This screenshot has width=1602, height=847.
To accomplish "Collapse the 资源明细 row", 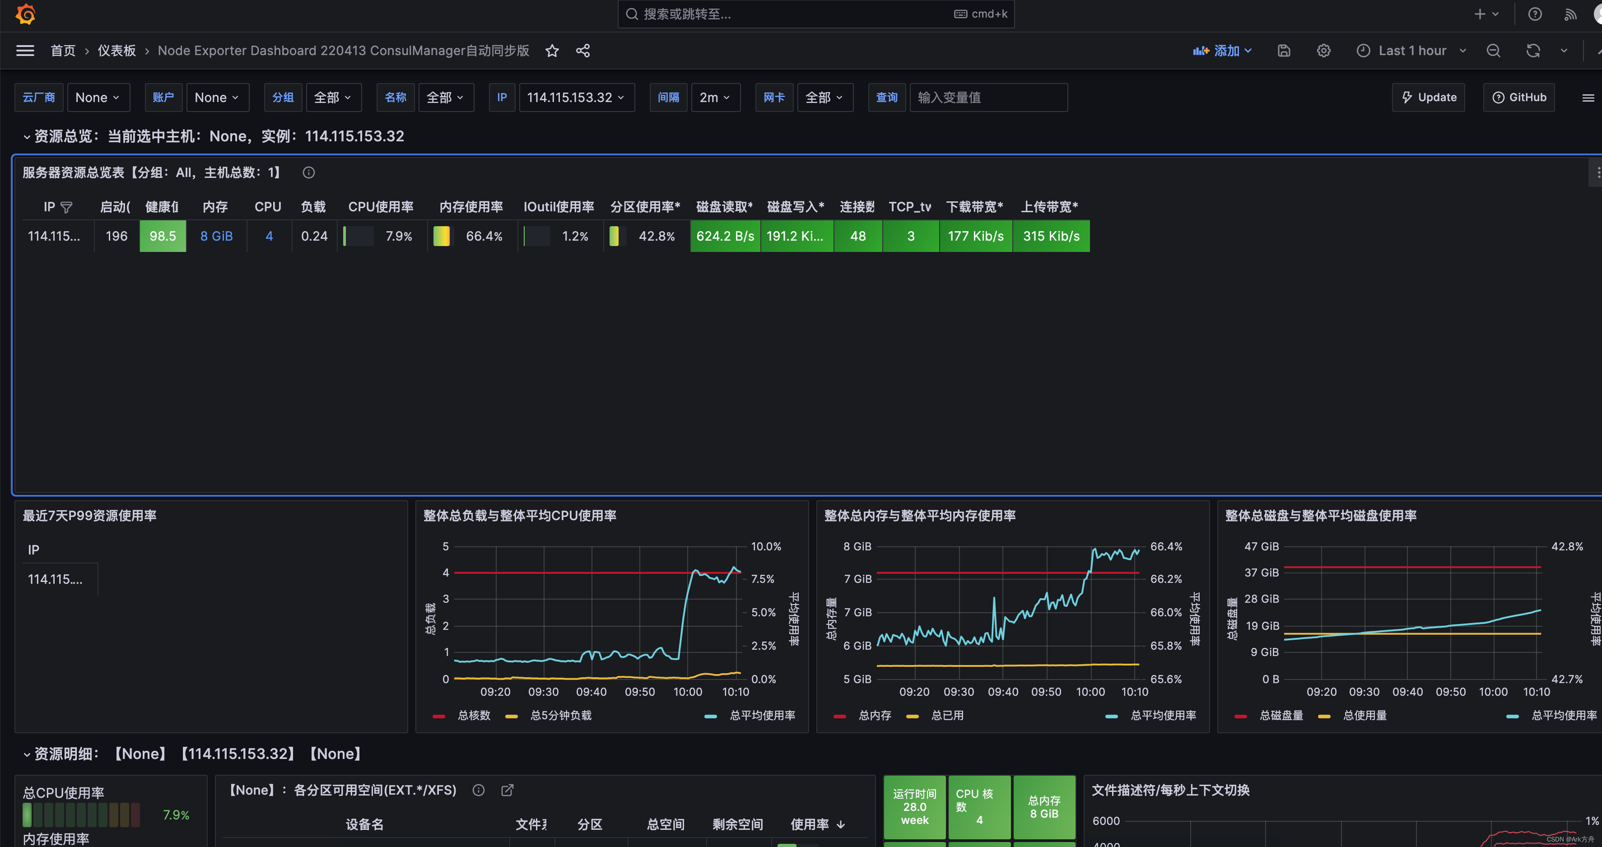I will (27, 754).
